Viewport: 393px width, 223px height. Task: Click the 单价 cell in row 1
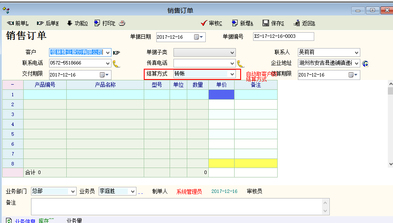[221, 95]
